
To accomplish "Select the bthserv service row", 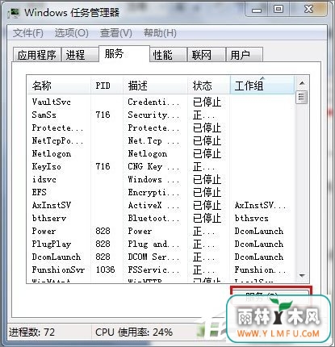I will pos(161,218).
